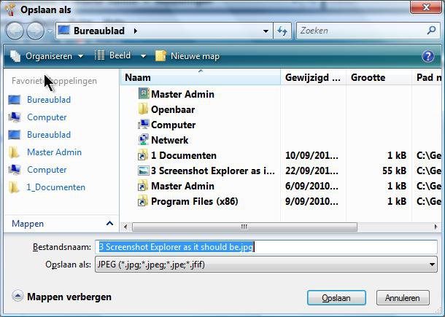Open first Bureaublad favorite link
Viewport: 445px width, 317px height.
[x=49, y=100]
